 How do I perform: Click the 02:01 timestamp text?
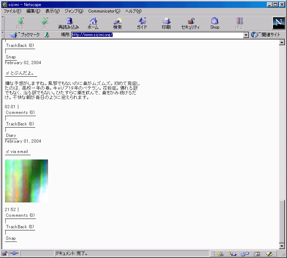[10, 106]
